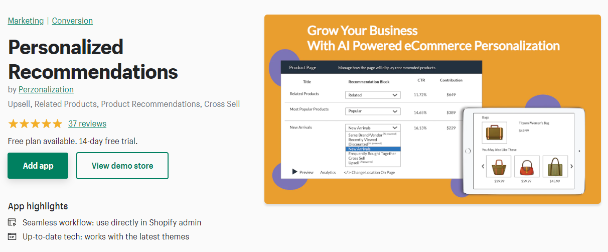Viewport: 608px width, 252px height.
Task: Click the Change Location On Page code icon
Action: pyautogui.click(x=347, y=172)
